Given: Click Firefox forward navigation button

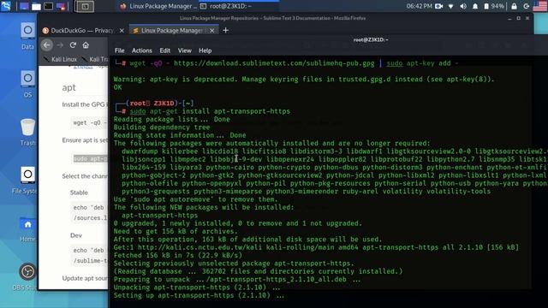Looking at the screenshot, I should pyautogui.click(x=60, y=45).
